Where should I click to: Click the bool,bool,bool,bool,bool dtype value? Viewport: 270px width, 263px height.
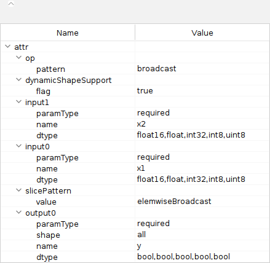pyautogui.click(x=183, y=257)
